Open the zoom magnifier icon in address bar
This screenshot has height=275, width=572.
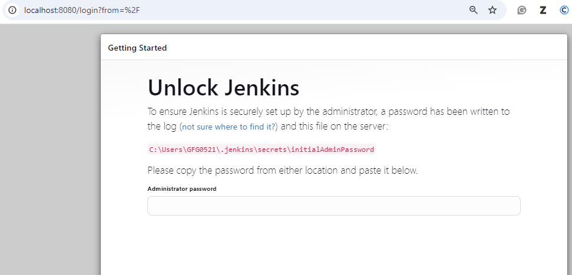click(x=473, y=10)
